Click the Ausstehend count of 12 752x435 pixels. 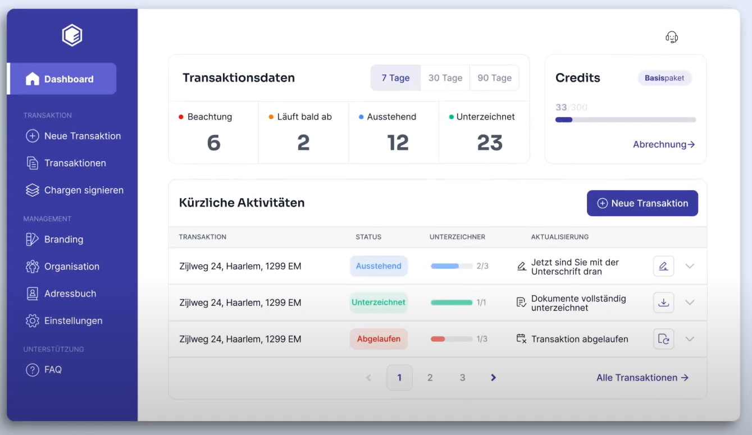coord(398,143)
